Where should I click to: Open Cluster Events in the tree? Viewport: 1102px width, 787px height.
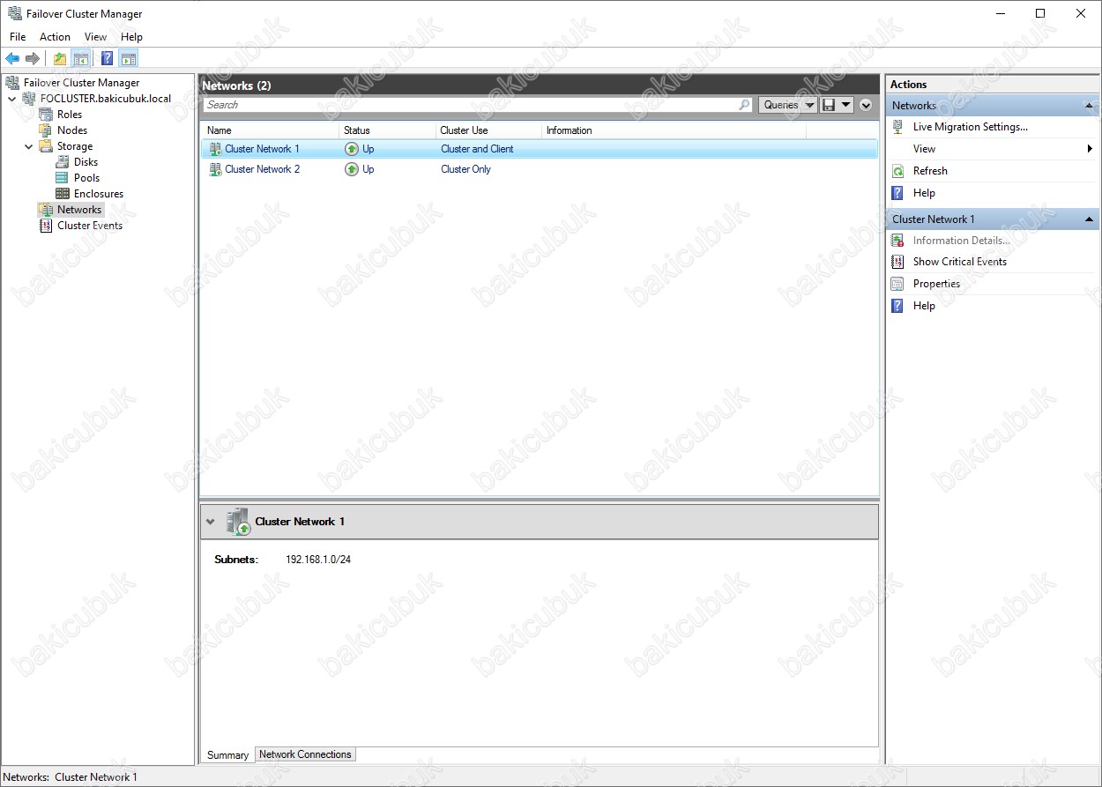pyautogui.click(x=90, y=226)
